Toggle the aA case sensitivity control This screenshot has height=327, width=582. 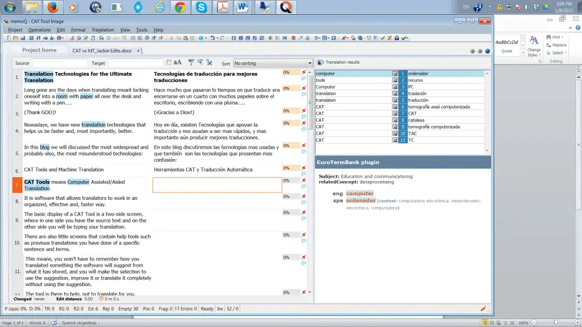point(176,63)
